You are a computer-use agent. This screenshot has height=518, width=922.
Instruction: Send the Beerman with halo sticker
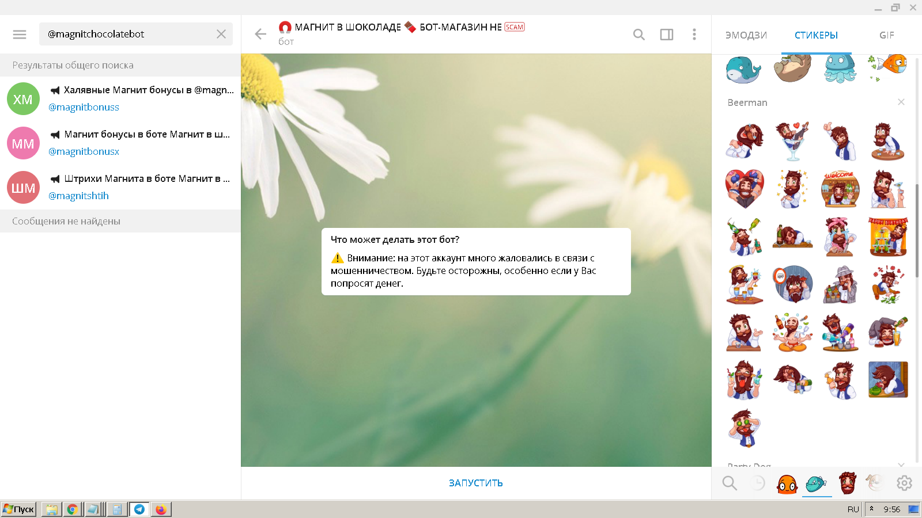745,284
